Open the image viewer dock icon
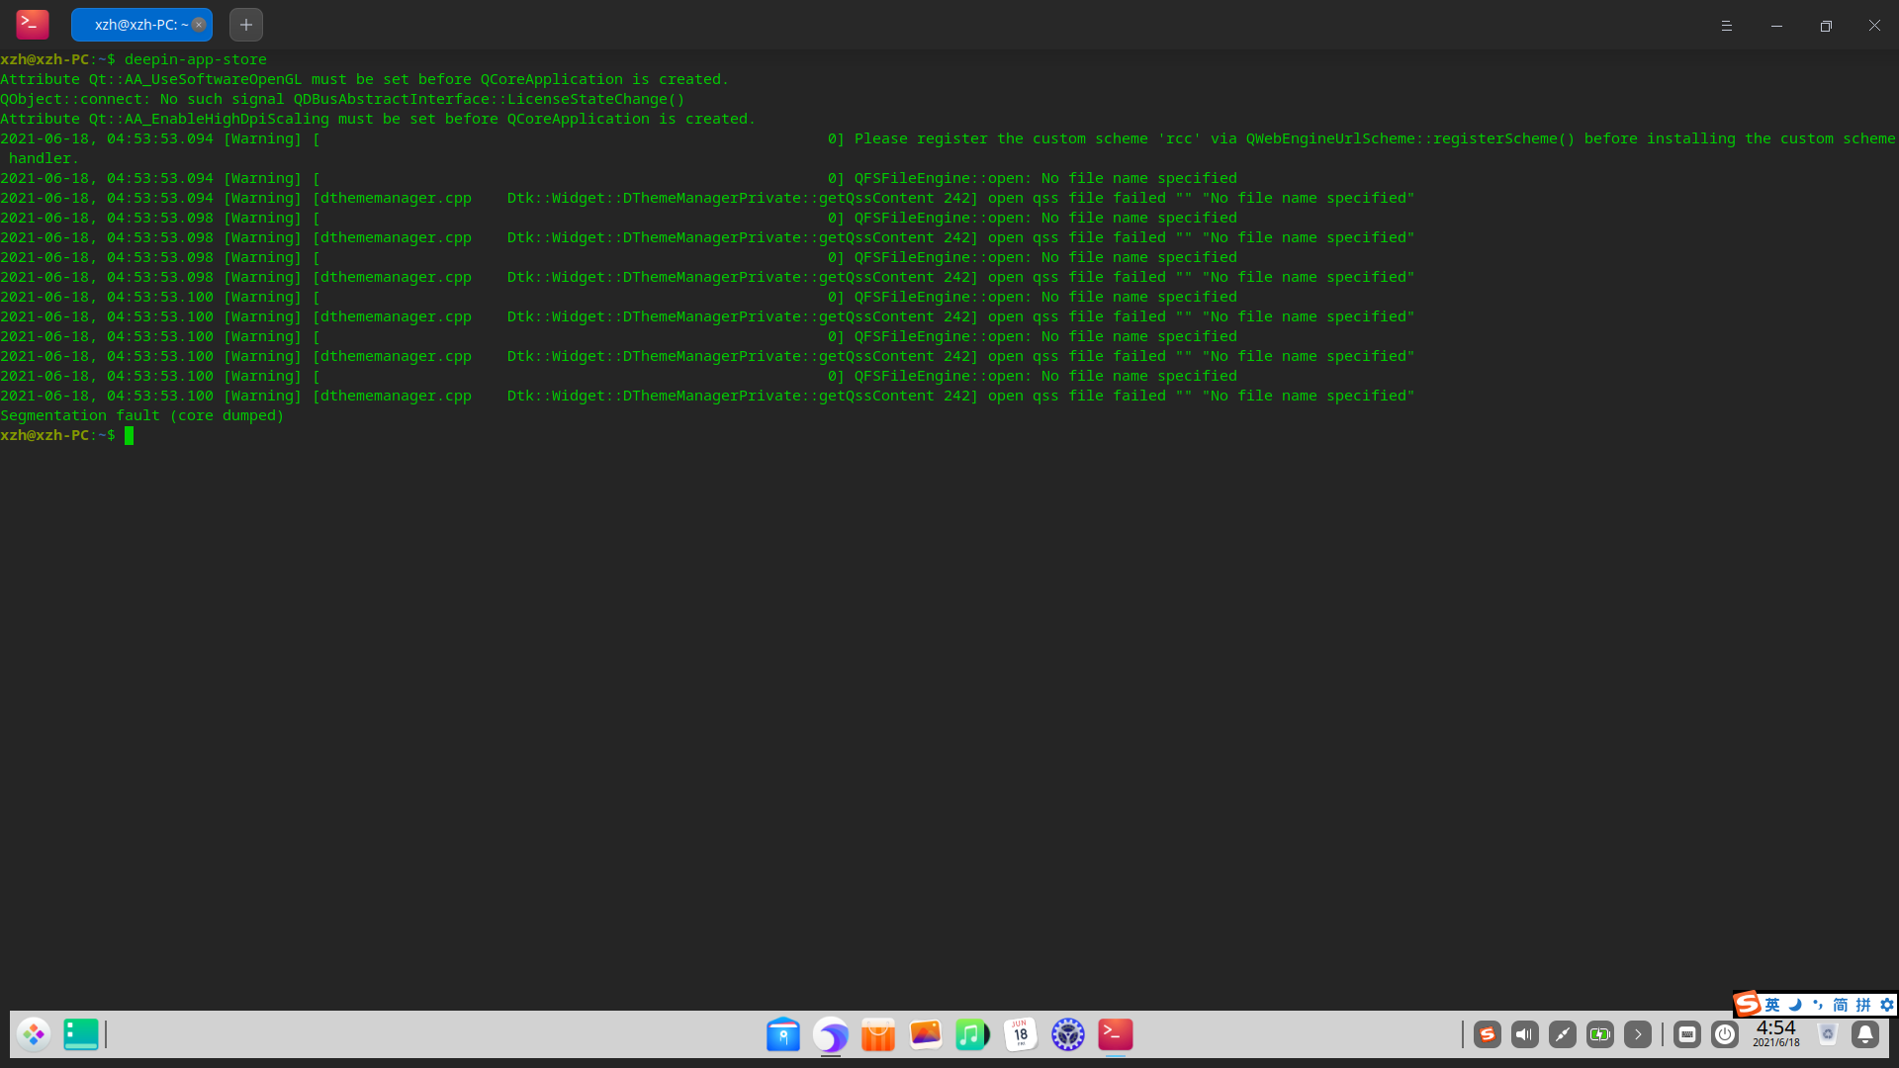Screen dimensions: 1899x1068 tap(925, 1034)
